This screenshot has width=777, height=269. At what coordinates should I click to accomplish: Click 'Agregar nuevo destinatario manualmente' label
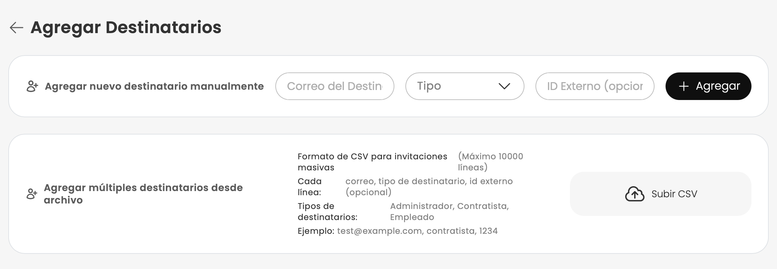click(x=154, y=86)
